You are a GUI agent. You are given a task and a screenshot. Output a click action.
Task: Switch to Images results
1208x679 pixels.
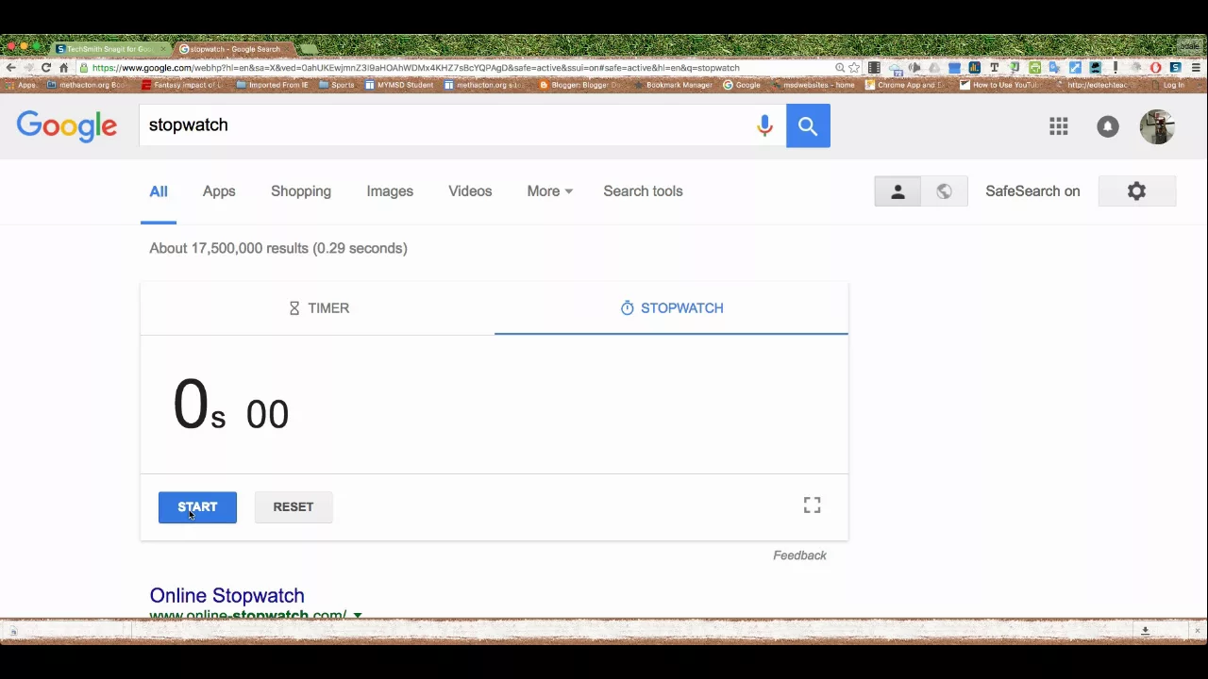pyautogui.click(x=390, y=191)
